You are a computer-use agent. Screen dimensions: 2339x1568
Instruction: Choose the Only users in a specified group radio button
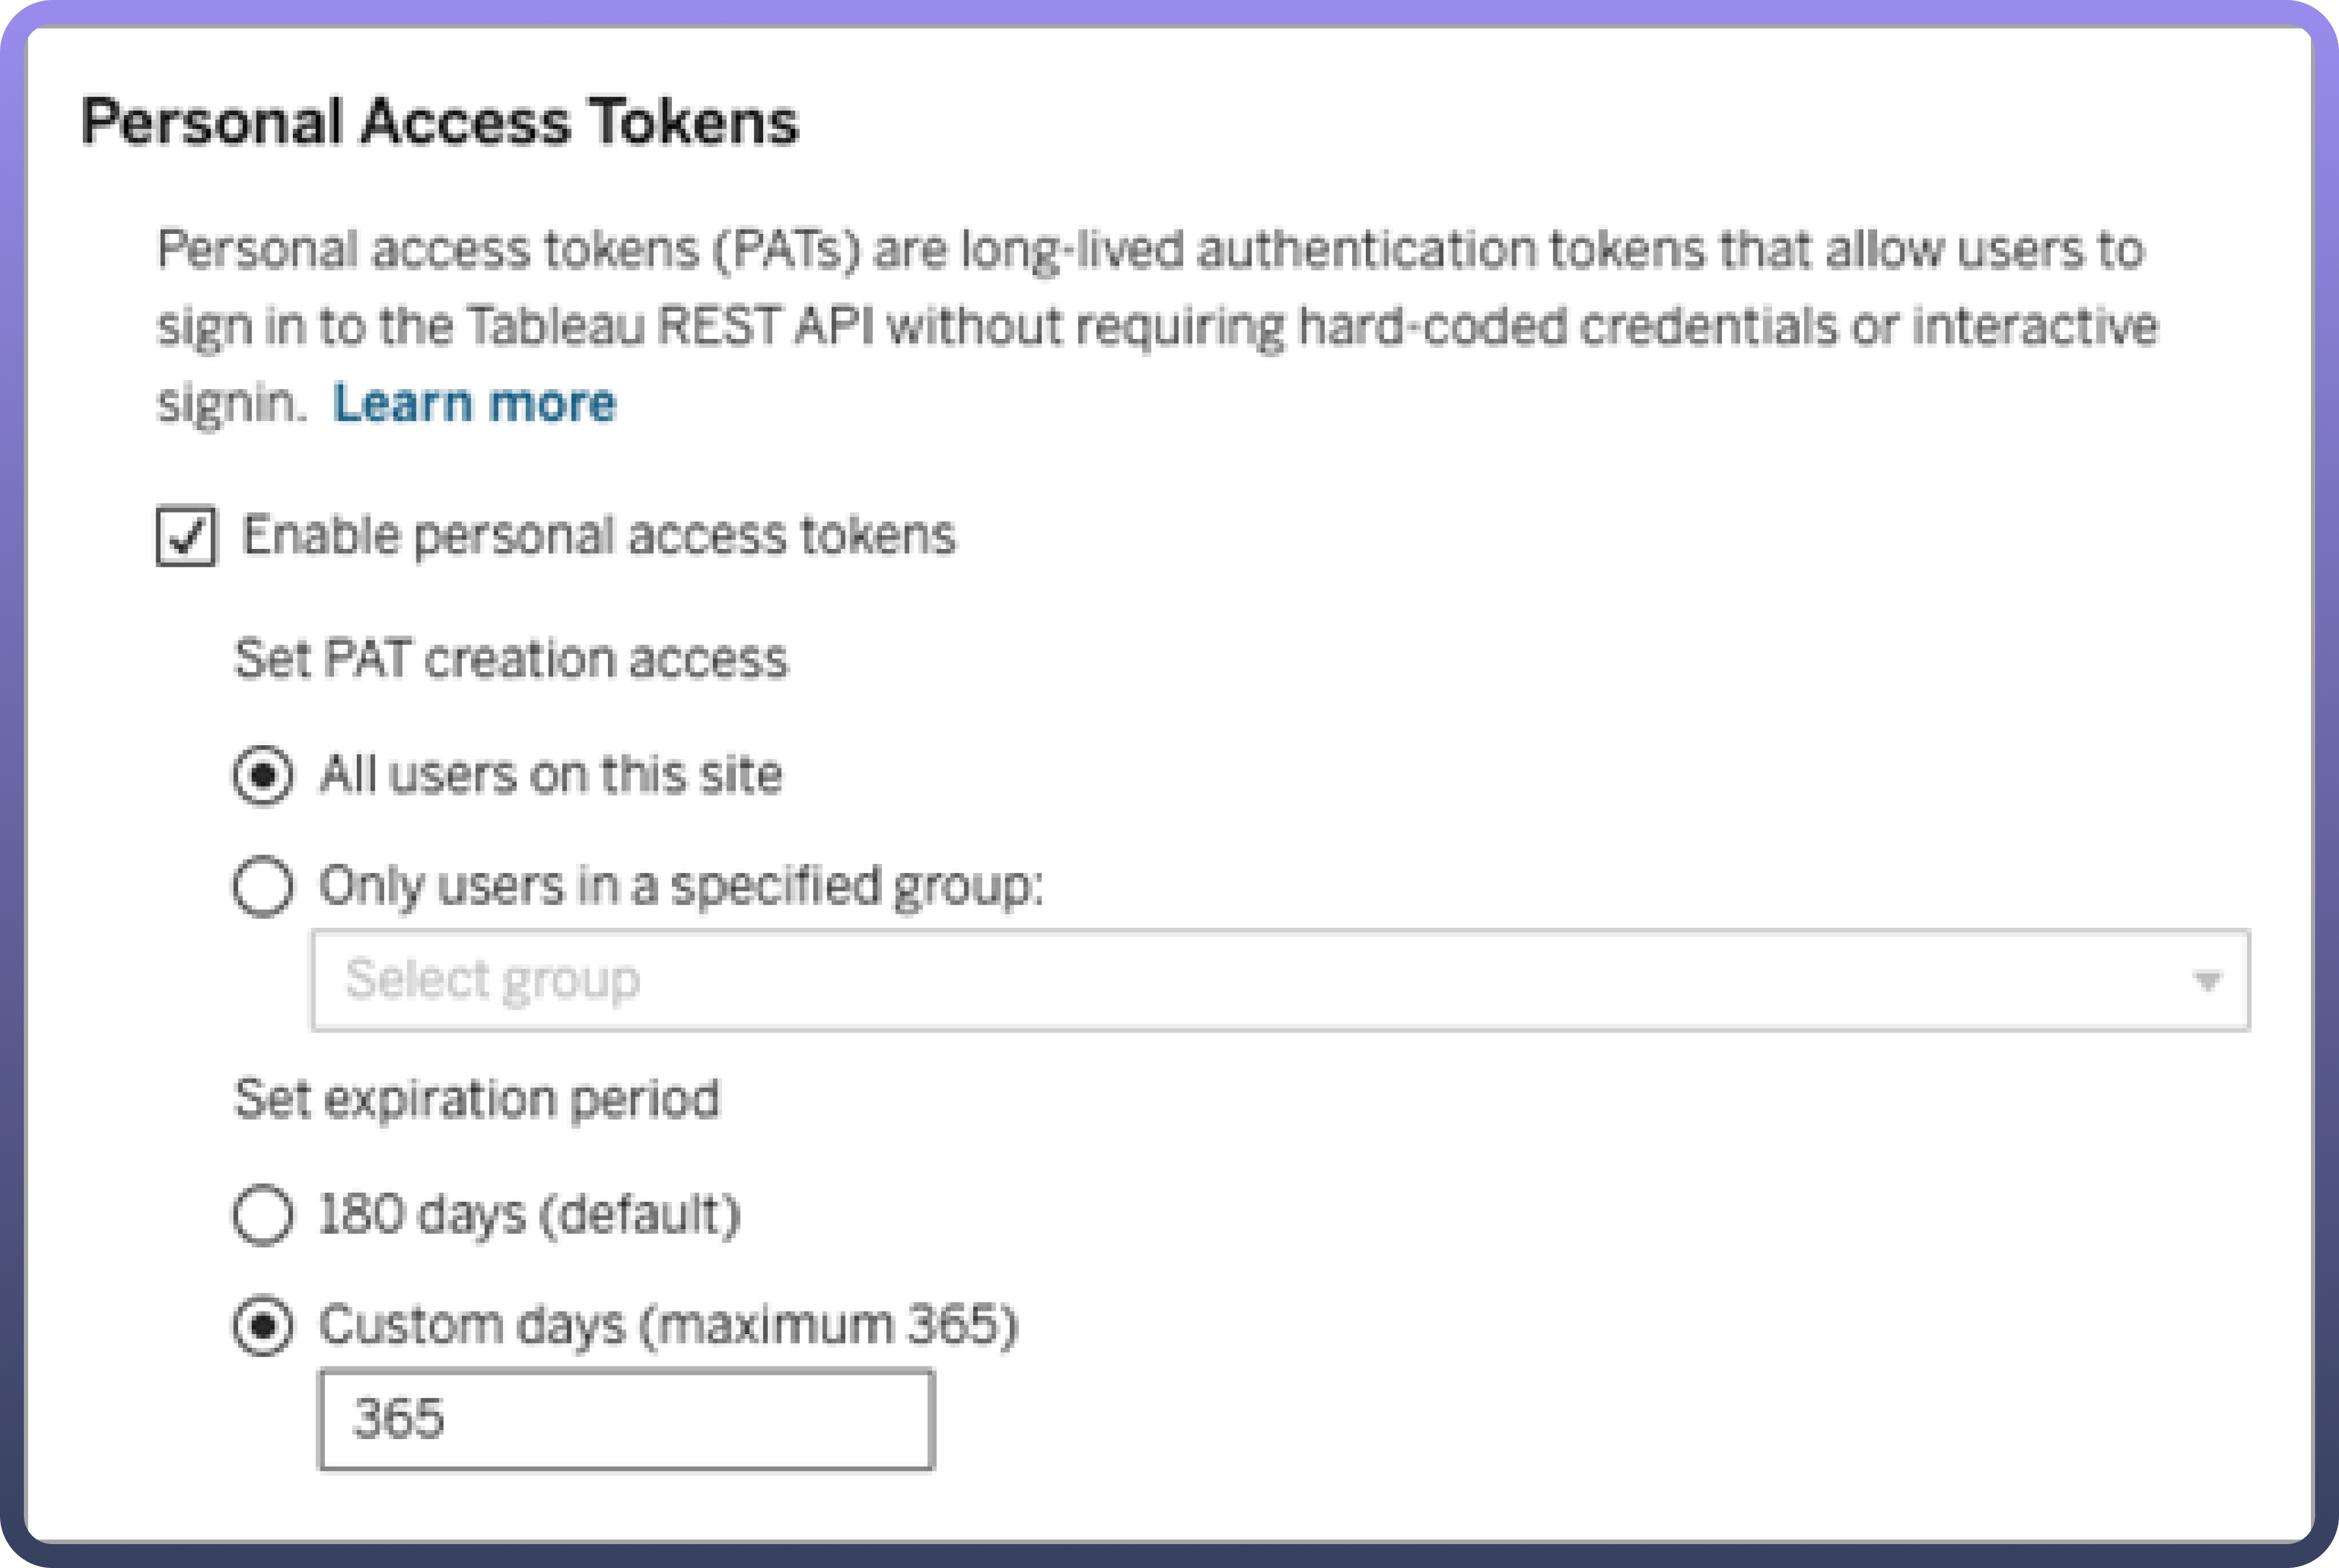point(263,886)
